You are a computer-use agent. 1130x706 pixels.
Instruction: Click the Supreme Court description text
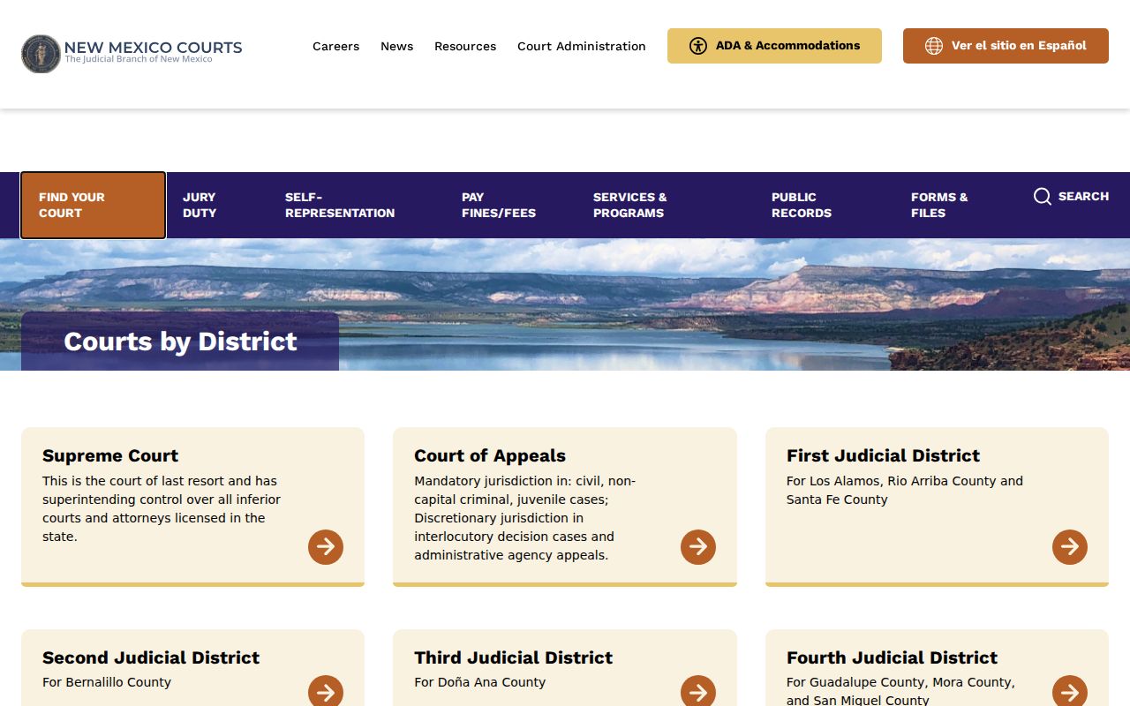[x=162, y=508]
